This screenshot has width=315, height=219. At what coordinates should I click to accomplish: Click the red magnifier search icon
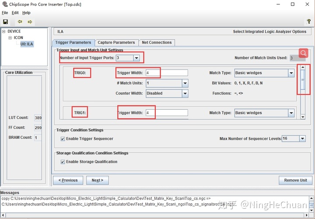(x=303, y=53)
